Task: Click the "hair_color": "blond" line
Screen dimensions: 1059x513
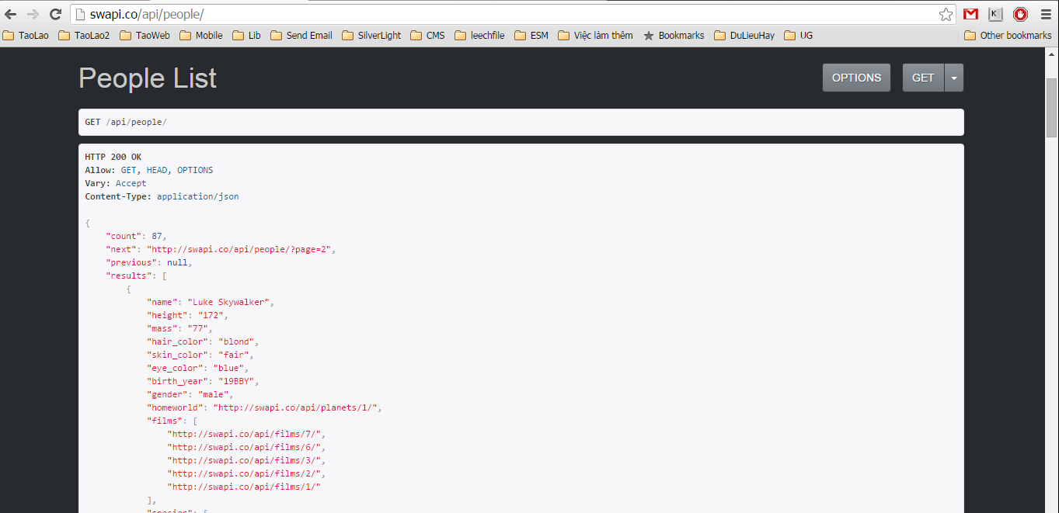Action: [203, 341]
